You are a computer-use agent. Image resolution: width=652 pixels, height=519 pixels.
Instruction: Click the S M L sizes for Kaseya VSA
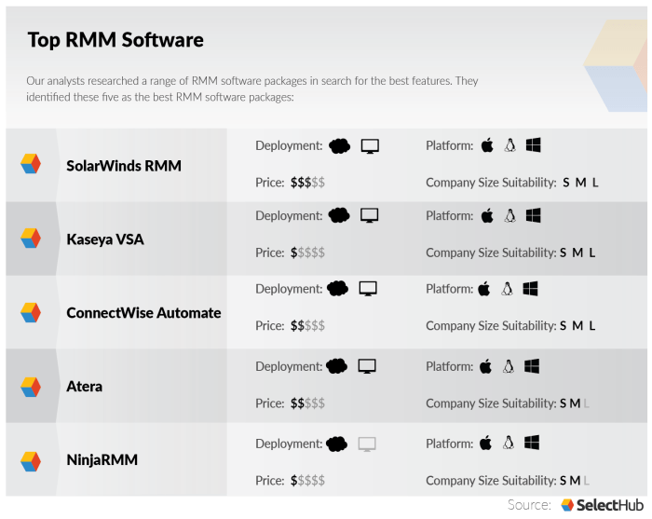pyautogui.click(x=577, y=253)
